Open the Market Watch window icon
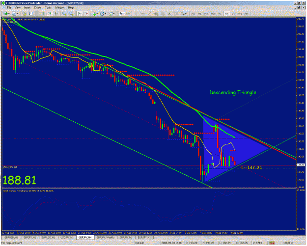Screen dimensions: 307x246 pyautogui.click(x=24, y=14)
